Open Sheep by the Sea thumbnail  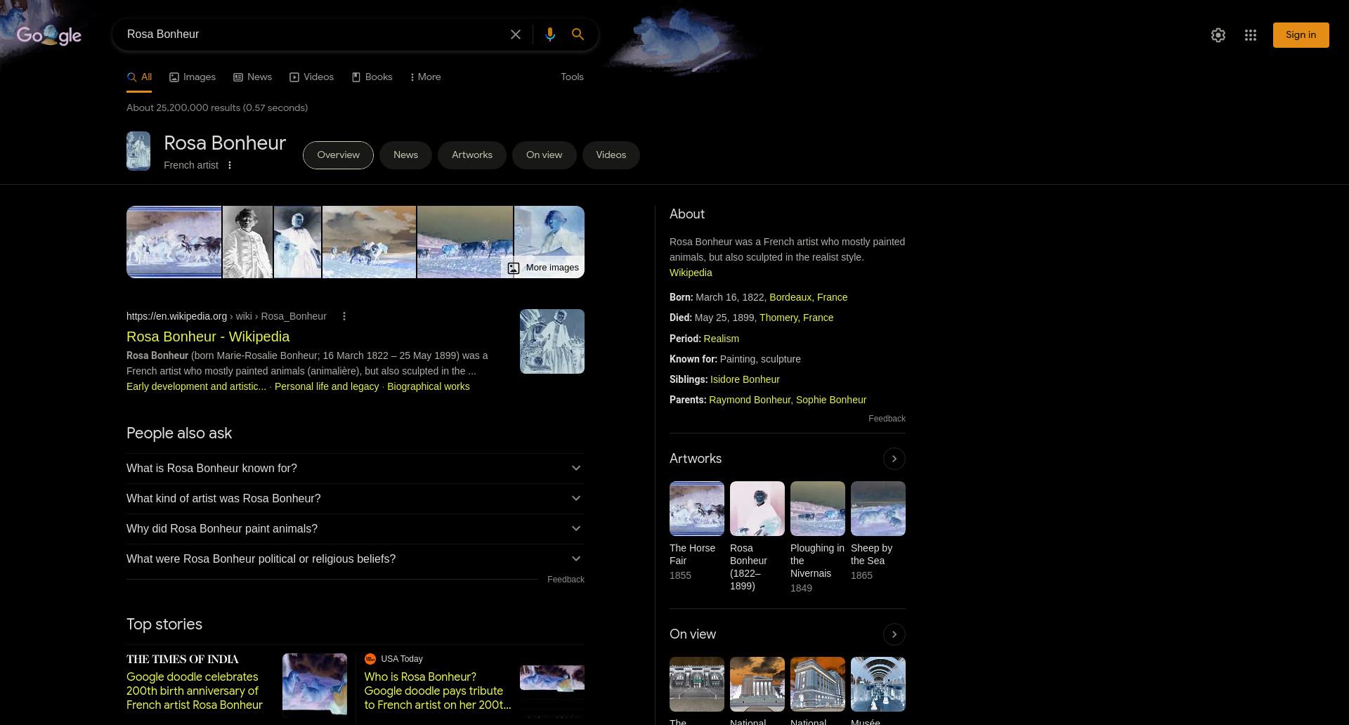click(878, 509)
